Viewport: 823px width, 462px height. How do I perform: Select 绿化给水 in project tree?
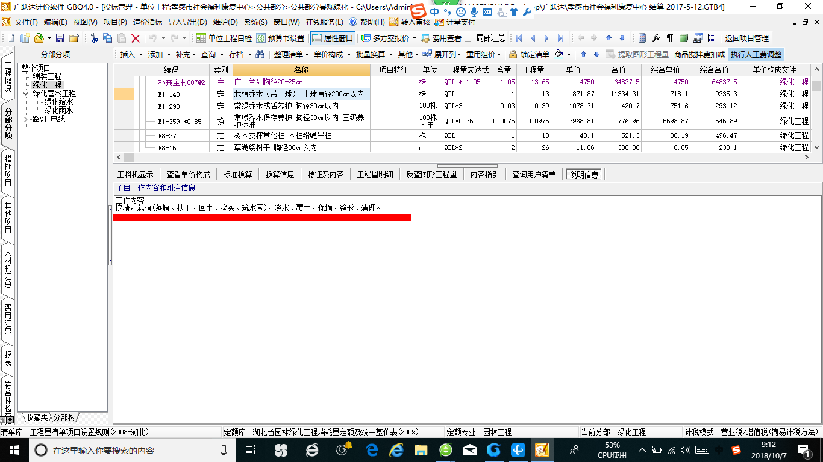tap(58, 102)
